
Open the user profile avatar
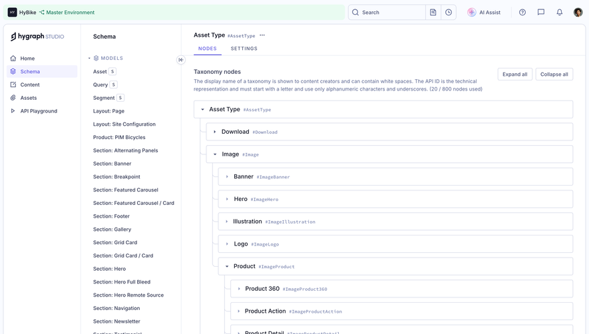coord(578,13)
